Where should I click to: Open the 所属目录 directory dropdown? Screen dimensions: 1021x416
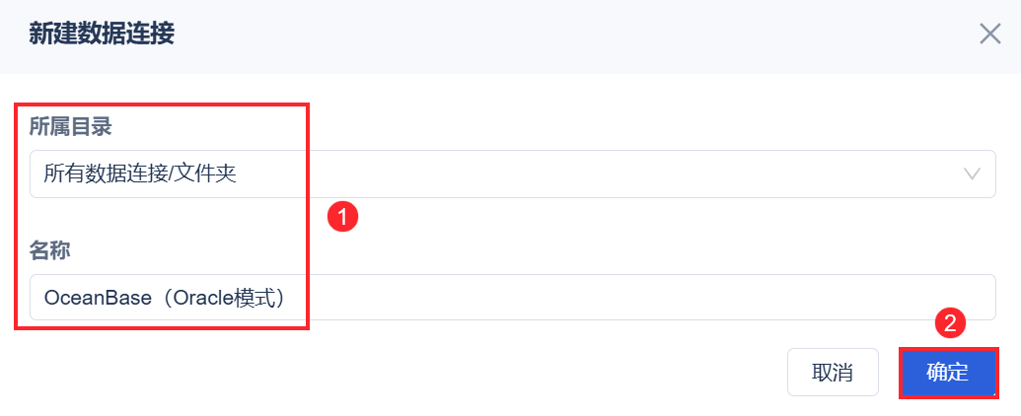pos(512,173)
